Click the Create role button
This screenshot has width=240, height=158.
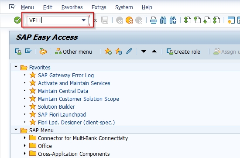coord(183,52)
